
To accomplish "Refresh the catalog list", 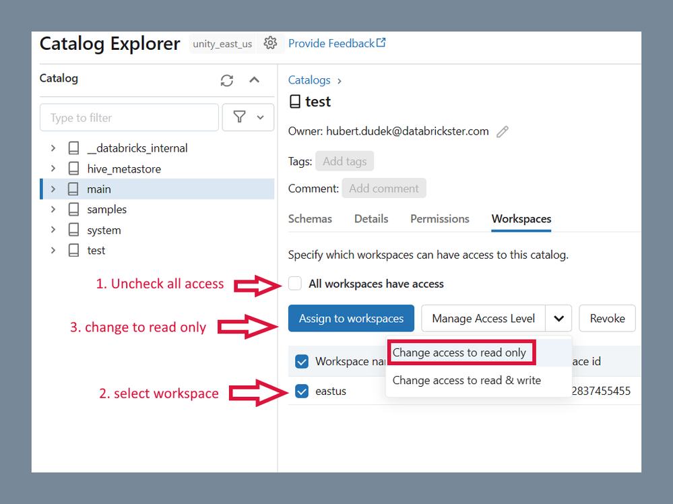I will coord(227,80).
